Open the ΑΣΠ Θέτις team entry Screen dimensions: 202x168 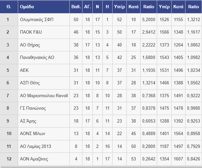tap(30, 83)
